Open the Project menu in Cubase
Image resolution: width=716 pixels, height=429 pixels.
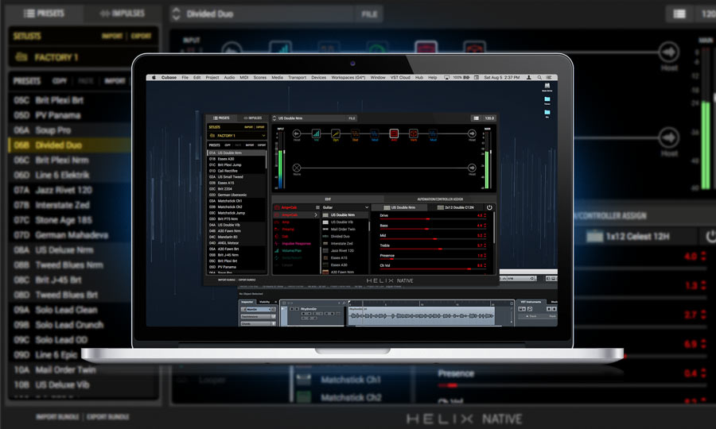[x=212, y=78]
